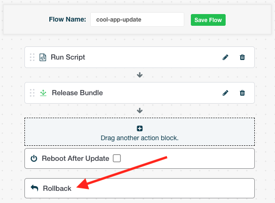Screen dimensions: 275x203
Task: Delete the Run Script block via trash icon
Action: coord(242,57)
